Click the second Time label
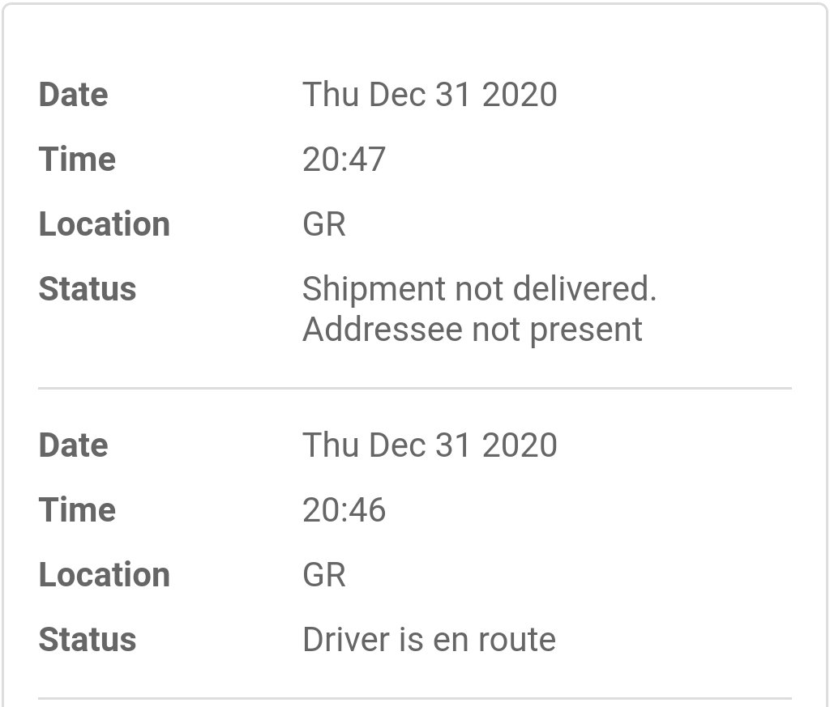830x707 pixels. [77, 509]
